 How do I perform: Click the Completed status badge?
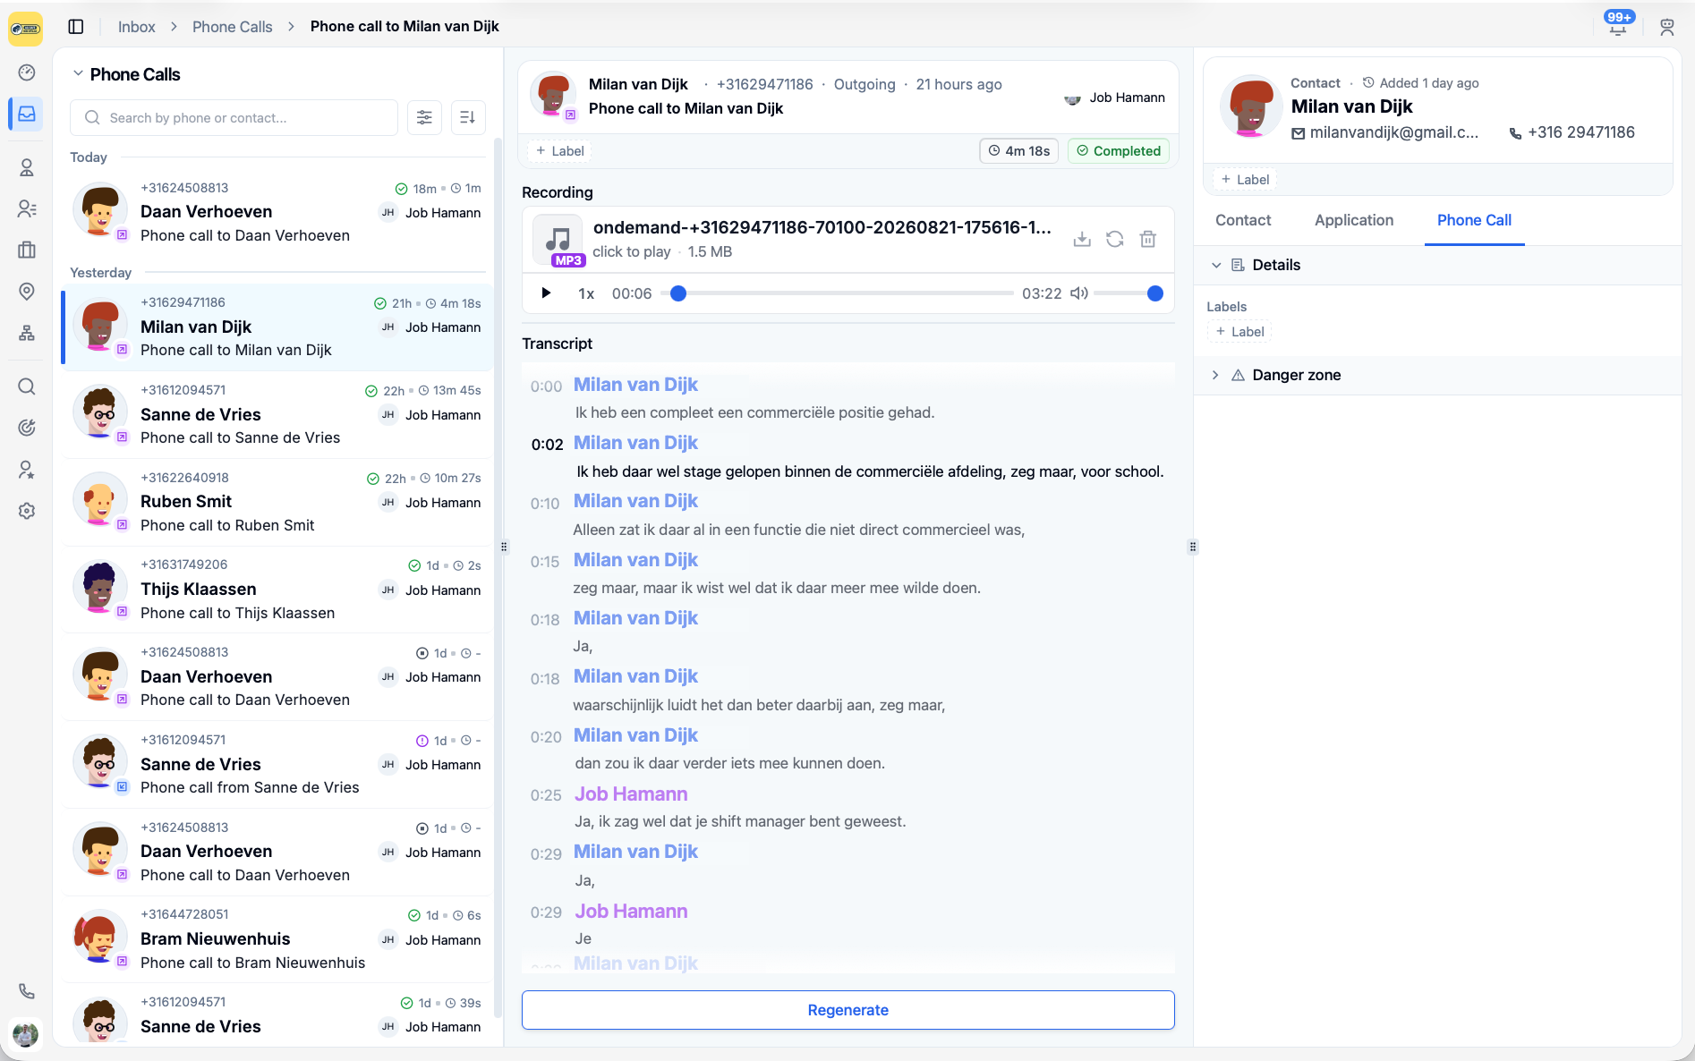tap(1119, 151)
